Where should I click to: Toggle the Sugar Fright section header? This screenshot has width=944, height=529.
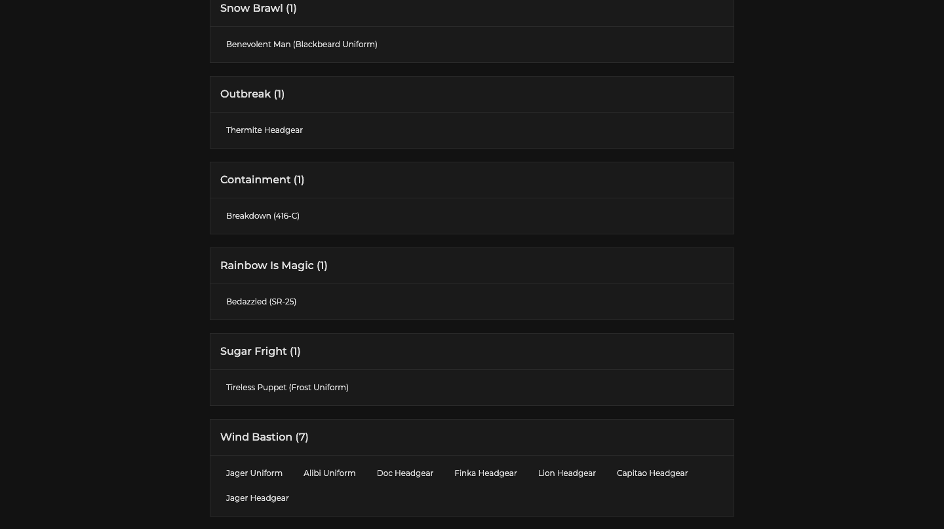[x=260, y=352]
